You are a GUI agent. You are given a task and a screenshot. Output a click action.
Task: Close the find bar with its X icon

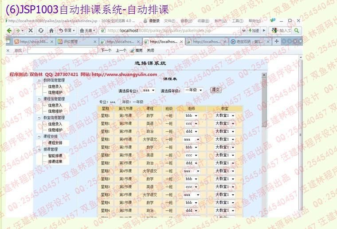8,50
